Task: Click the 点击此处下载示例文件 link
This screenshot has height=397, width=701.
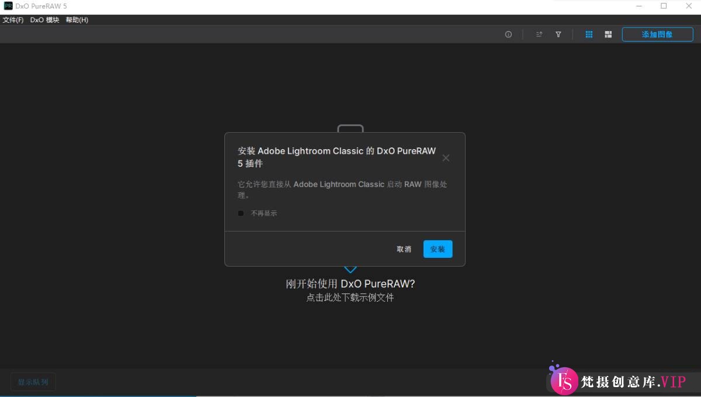Action: click(350, 298)
